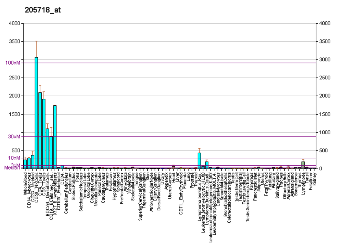Select the Lymphoma burkitt's Raji cyan bar

coord(199,161)
